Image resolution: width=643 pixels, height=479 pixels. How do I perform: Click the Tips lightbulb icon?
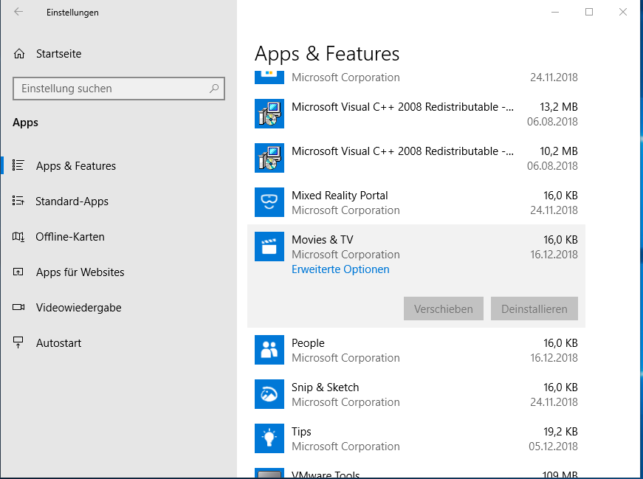(x=269, y=438)
